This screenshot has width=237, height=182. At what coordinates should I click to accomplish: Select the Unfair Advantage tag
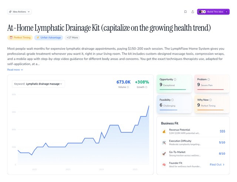[x=49, y=37]
